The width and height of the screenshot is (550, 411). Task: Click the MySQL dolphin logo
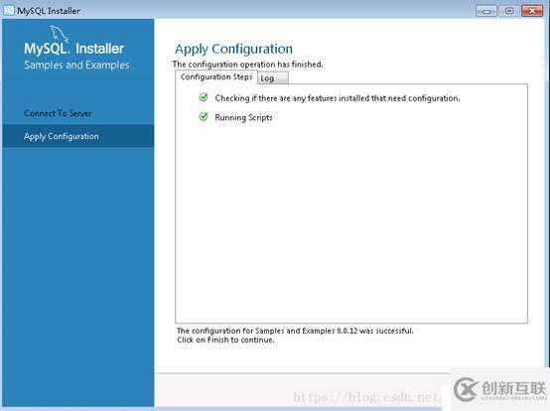[x=59, y=34]
